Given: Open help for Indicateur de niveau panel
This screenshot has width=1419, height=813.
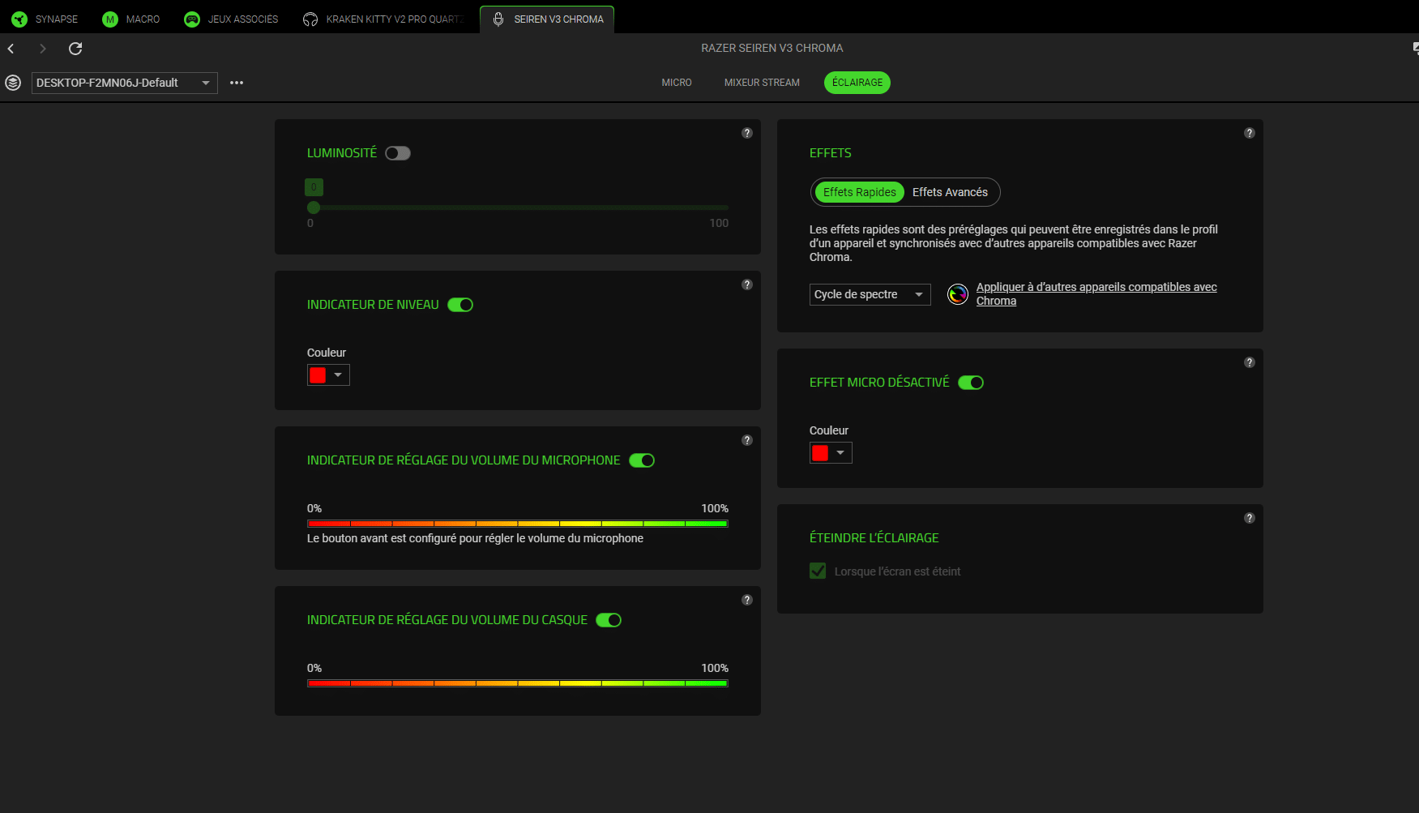Looking at the screenshot, I should click(x=747, y=285).
